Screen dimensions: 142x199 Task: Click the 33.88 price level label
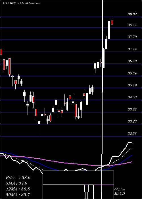pyautogui.click(x=132, y=109)
